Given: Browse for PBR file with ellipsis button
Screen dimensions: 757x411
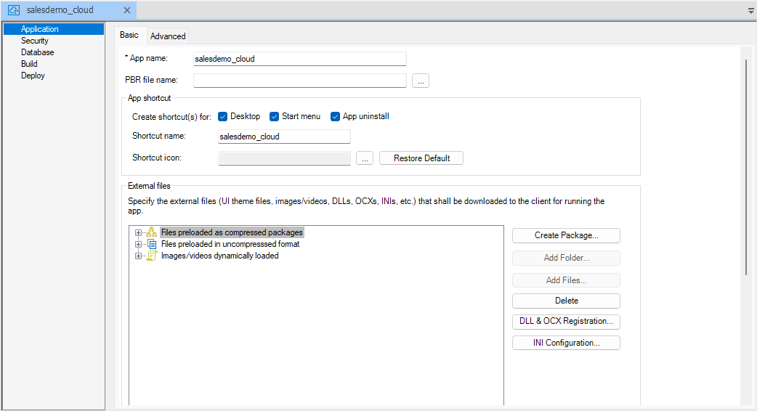Looking at the screenshot, I should pos(421,81).
